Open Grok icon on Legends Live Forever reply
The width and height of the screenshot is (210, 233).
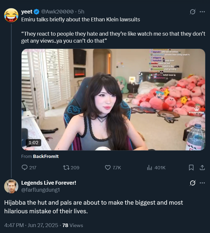click(x=192, y=183)
